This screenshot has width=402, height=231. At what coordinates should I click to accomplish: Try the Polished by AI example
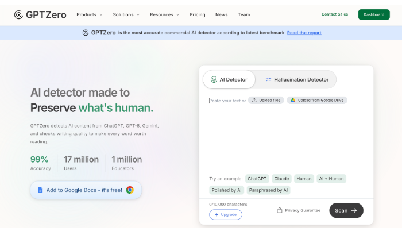[x=226, y=190]
